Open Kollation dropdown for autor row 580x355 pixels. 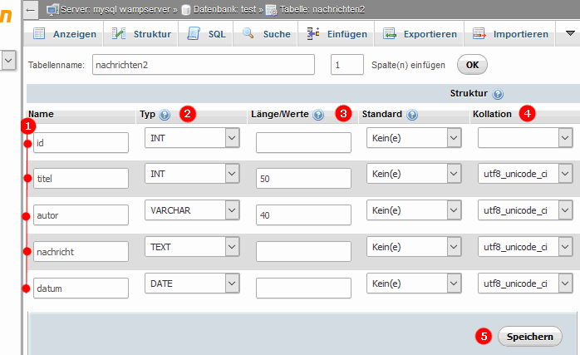(525, 210)
